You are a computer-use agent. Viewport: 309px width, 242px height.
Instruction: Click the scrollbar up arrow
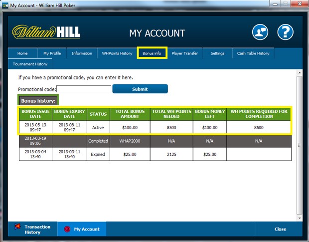point(300,73)
